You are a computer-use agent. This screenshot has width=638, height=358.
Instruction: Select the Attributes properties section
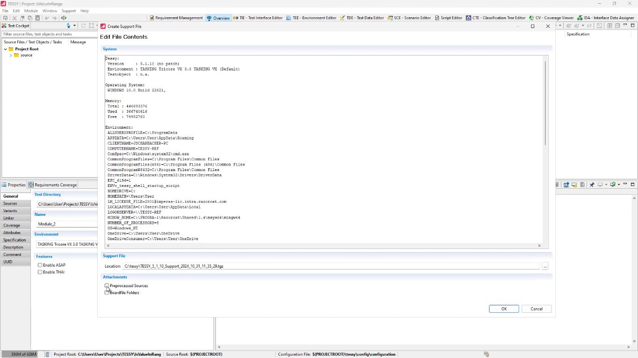coord(16,233)
